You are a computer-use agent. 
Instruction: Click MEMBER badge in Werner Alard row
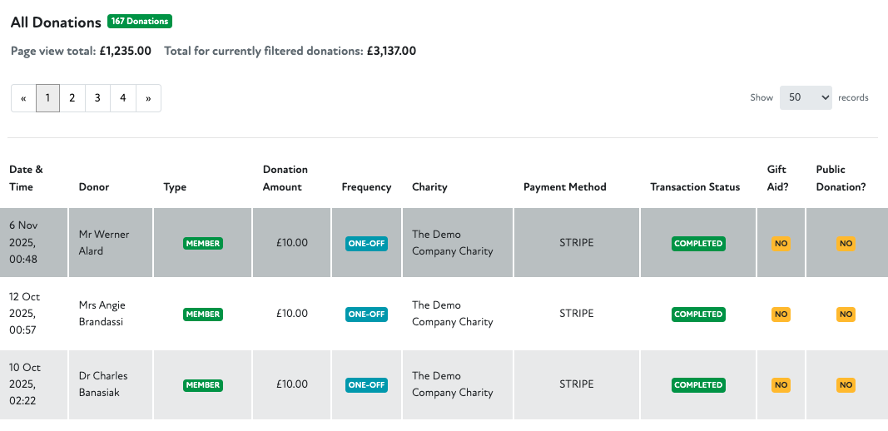pos(203,244)
